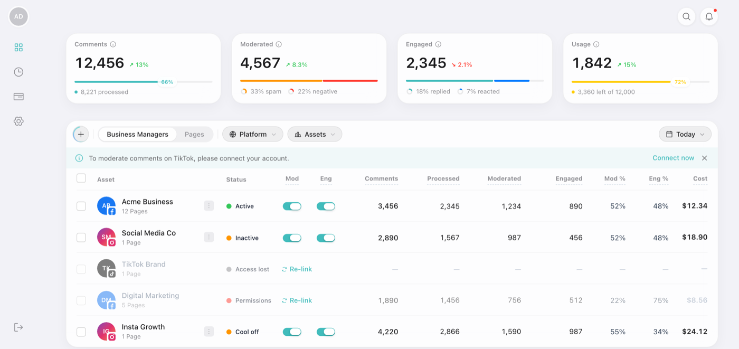Toggle Mod switch for Acme Business
This screenshot has width=739, height=349.
[x=292, y=206]
